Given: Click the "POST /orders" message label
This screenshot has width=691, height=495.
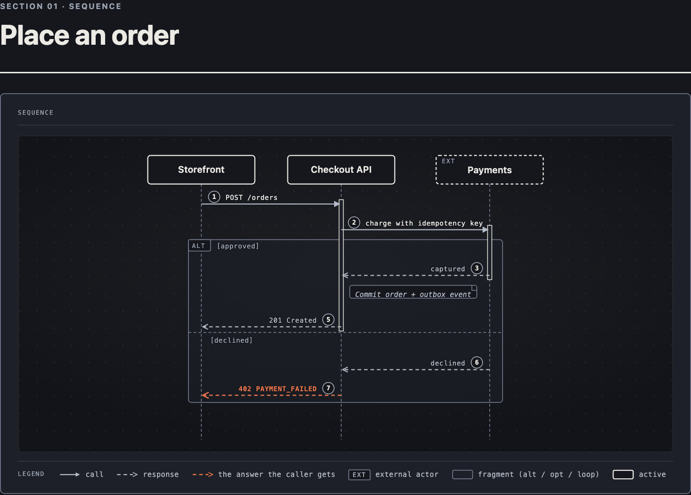Looking at the screenshot, I should 251,198.
